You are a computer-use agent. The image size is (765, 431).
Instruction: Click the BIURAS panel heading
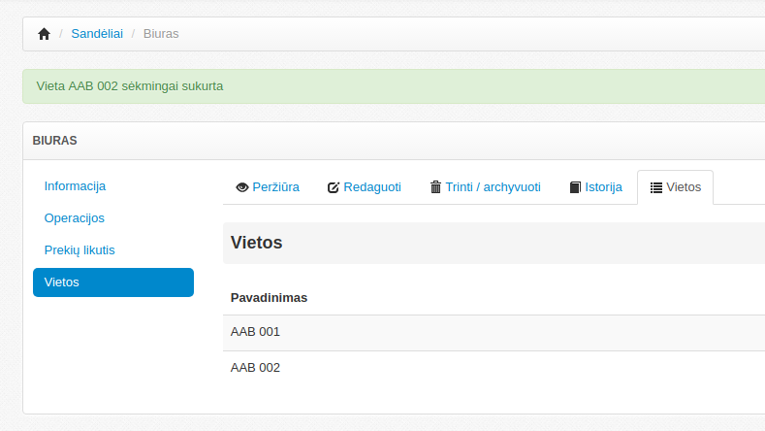pos(55,141)
